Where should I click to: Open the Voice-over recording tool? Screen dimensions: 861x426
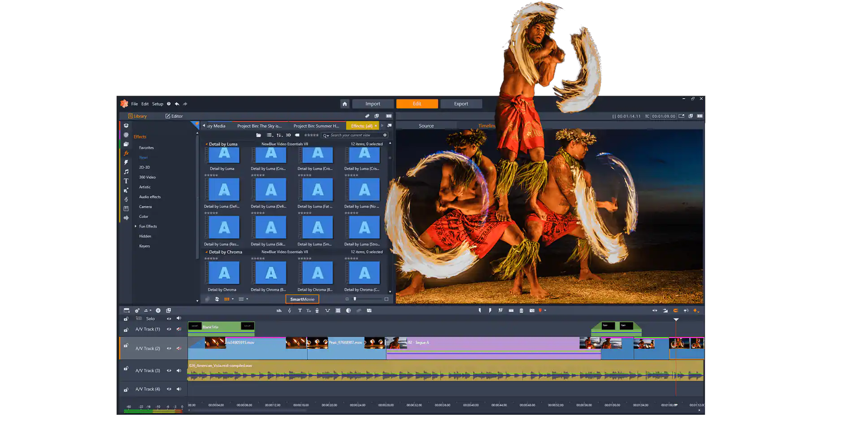[317, 310]
